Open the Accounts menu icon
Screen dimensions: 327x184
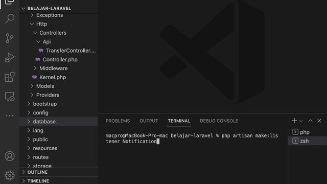pyautogui.click(x=10, y=156)
